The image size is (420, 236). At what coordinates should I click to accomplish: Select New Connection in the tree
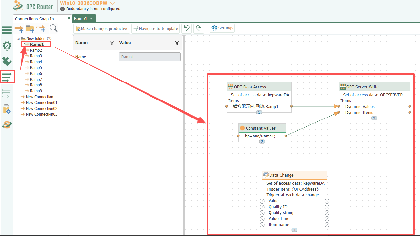[x=40, y=97]
